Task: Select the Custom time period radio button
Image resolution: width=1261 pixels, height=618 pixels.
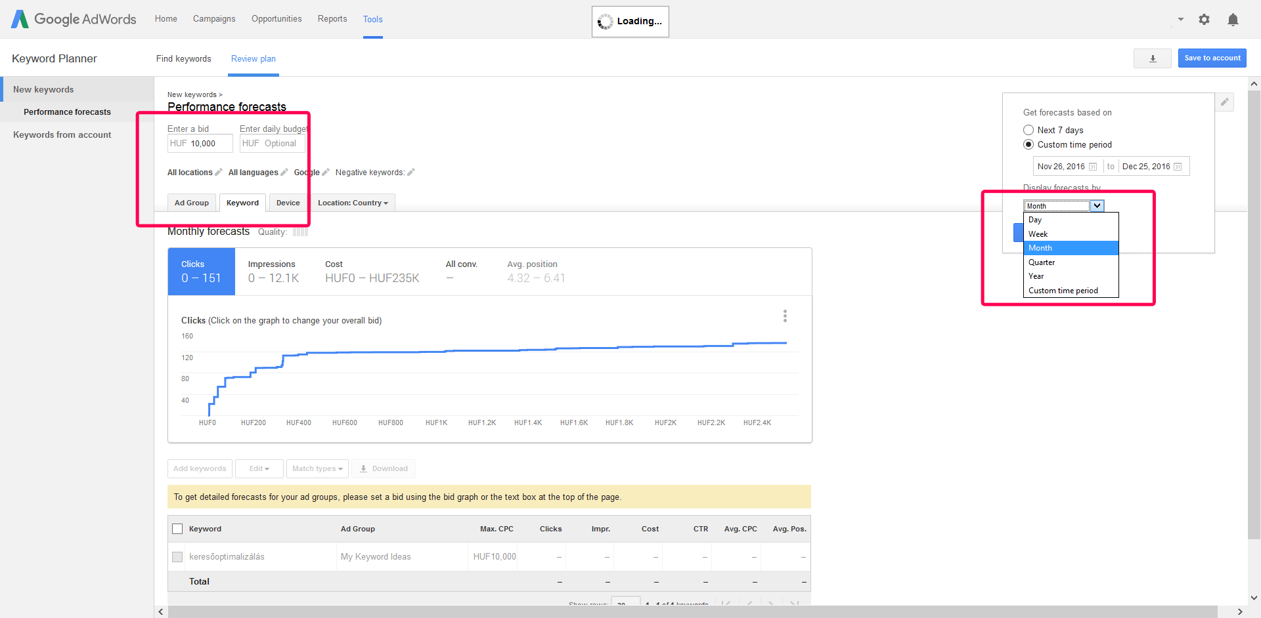Action: coord(1029,144)
